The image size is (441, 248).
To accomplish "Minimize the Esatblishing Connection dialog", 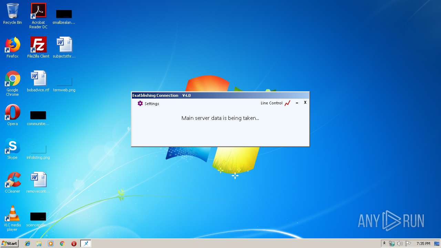I will [x=297, y=103].
